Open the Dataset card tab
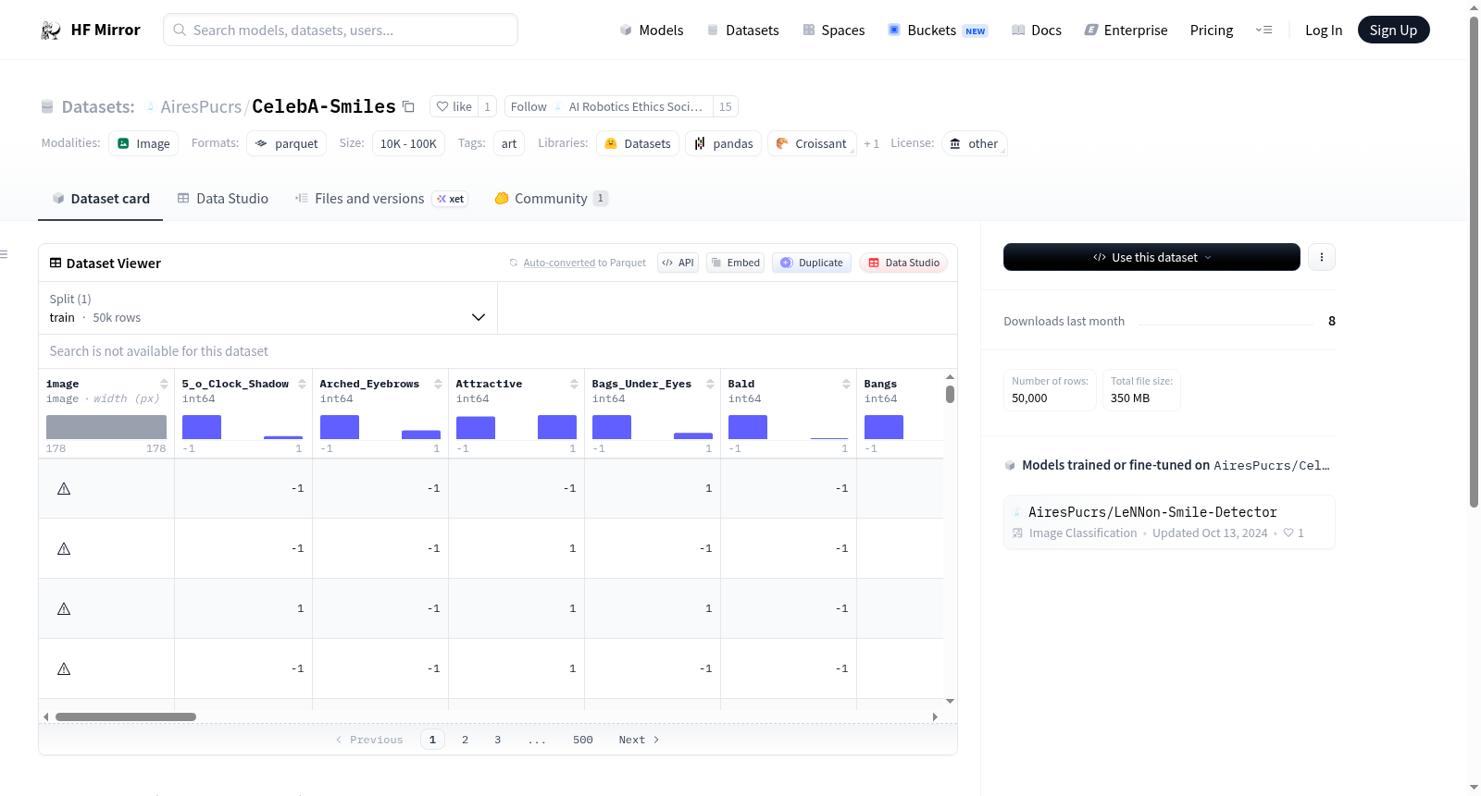The width and height of the screenshot is (1481, 796). [x=101, y=199]
